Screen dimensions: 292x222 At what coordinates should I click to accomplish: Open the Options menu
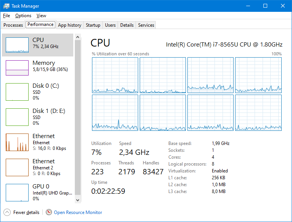23,16
